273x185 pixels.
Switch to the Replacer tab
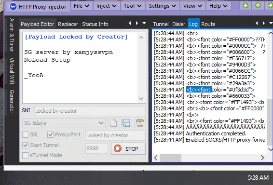[x=68, y=24]
